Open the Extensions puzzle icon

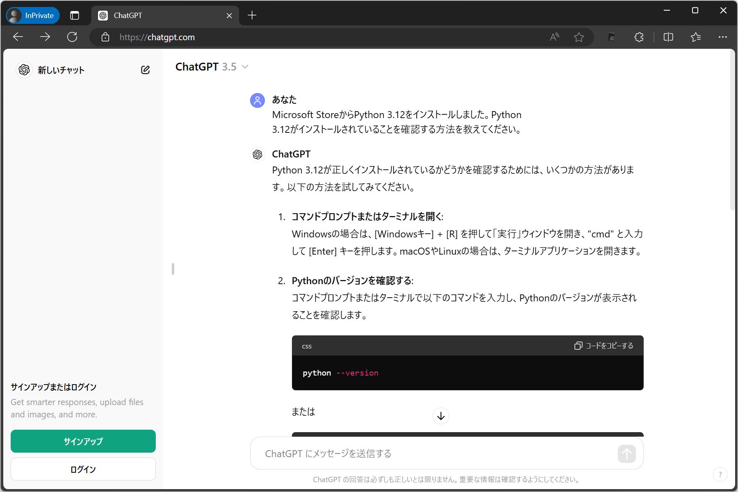point(639,37)
